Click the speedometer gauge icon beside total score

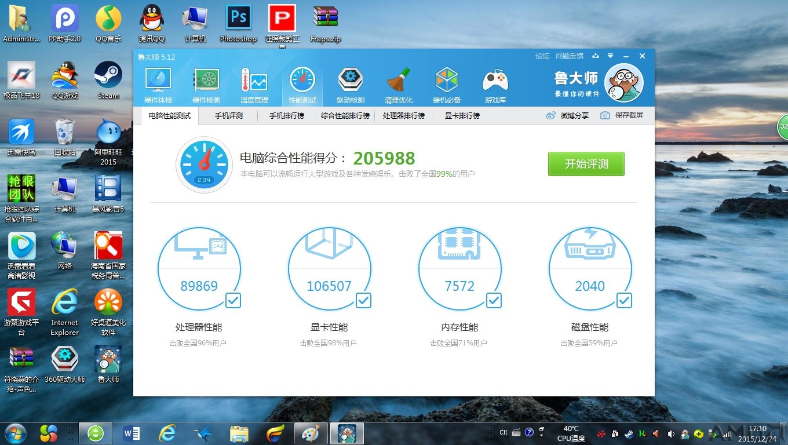pos(204,165)
